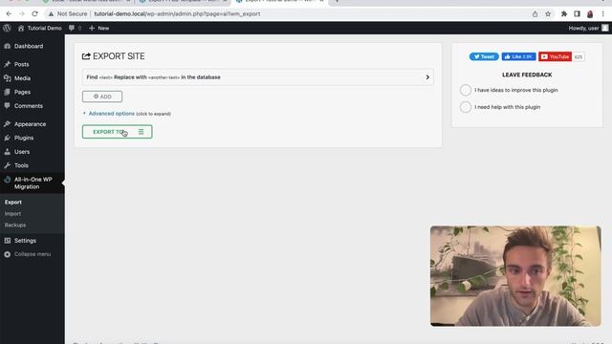The height and width of the screenshot is (344, 612).
Task: Click the Plugins plug icon
Action: (8, 138)
